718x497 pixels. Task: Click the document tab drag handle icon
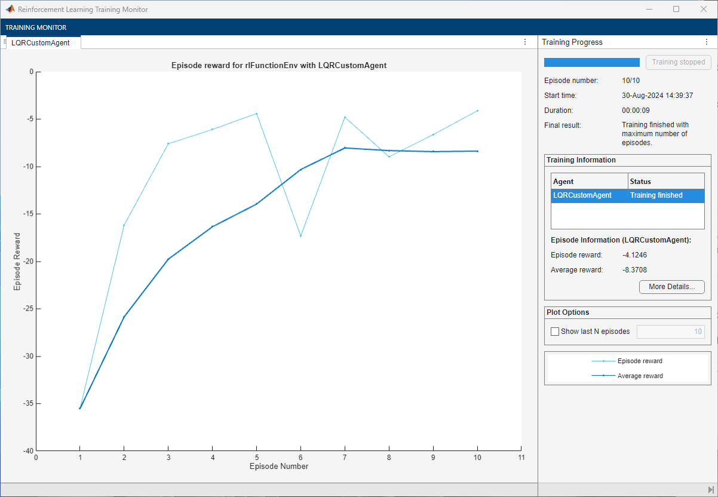[5, 42]
